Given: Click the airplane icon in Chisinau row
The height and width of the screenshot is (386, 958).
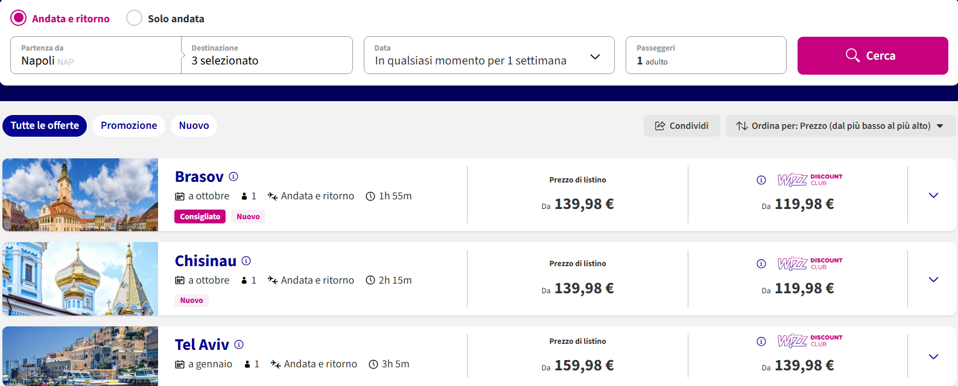Looking at the screenshot, I should (273, 280).
